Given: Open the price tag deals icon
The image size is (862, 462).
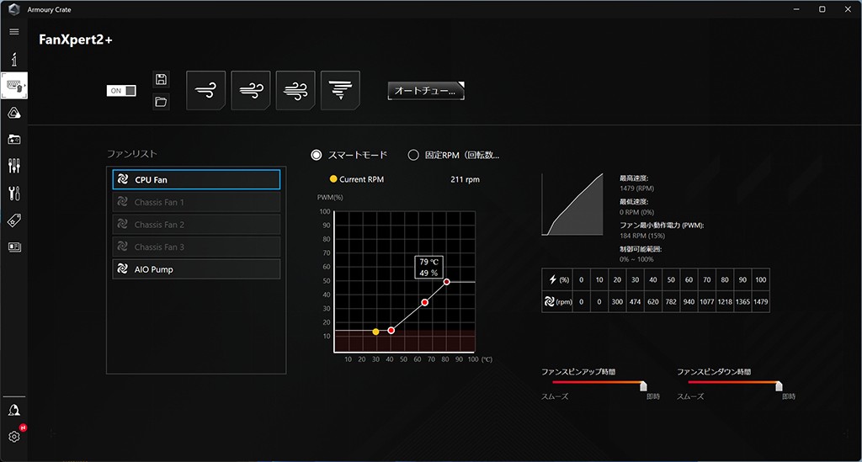Looking at the screenshot, I should click(x=13, y=220).
